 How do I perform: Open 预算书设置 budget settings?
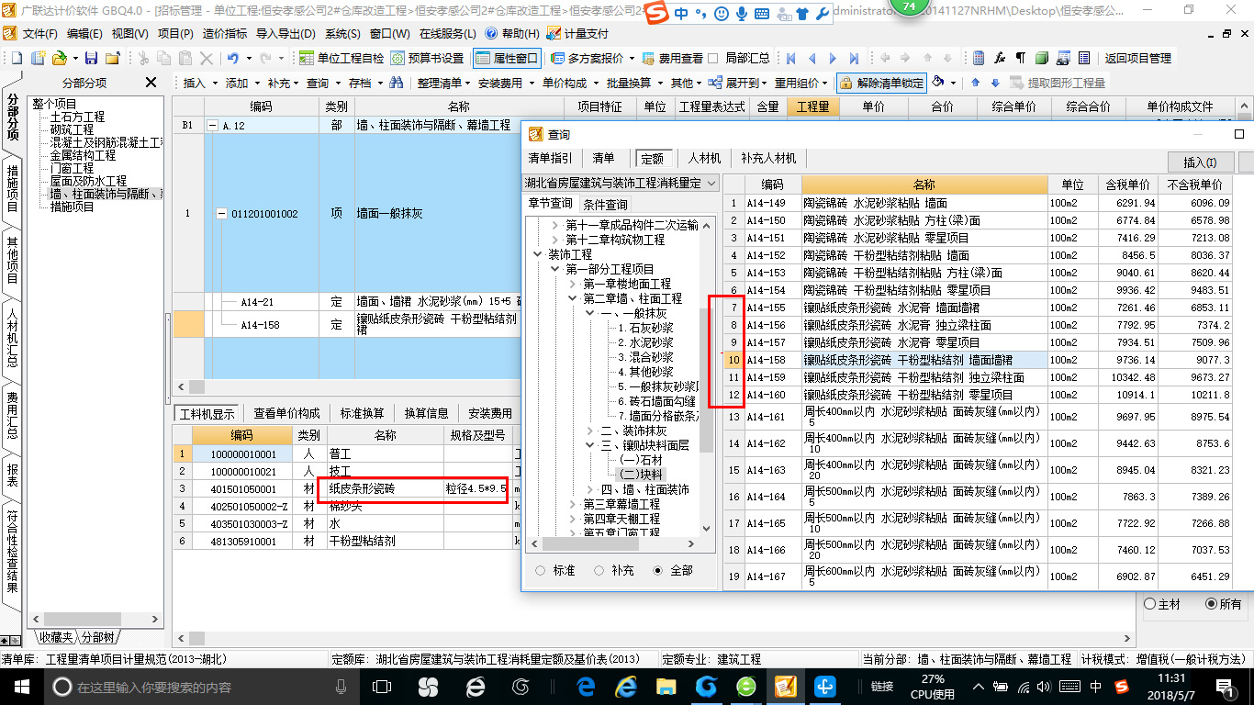[428, 58]
